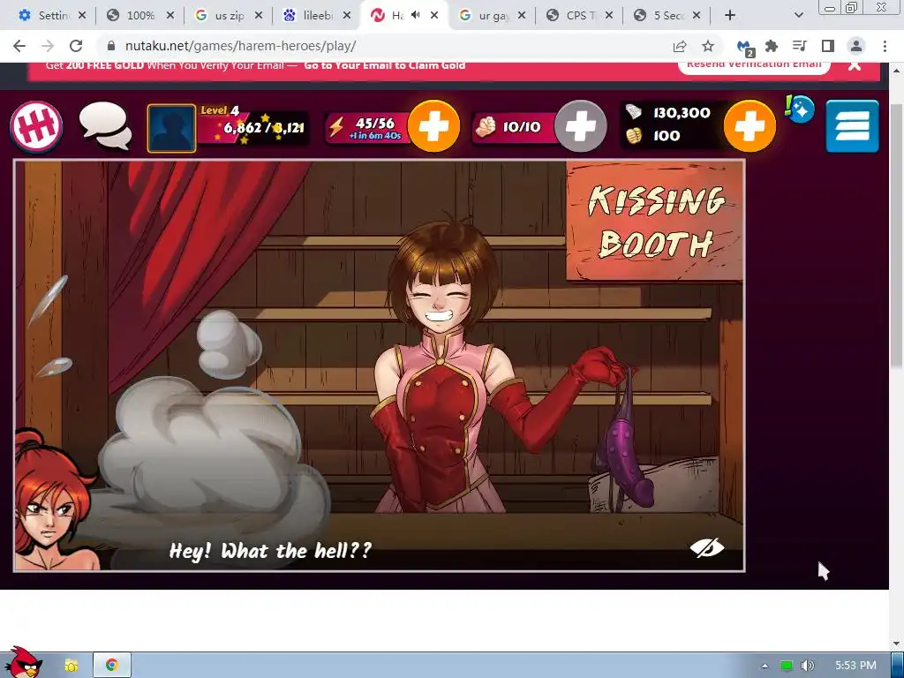Click 'Go to Your Email to Claim Gold' link
Screen dimensions: 904x678
(x=385, y=65)
